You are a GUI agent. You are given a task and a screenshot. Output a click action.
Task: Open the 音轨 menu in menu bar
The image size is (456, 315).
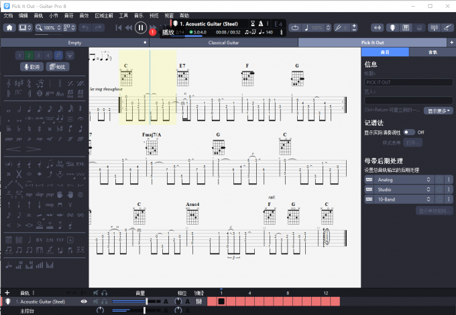point(38,15)
